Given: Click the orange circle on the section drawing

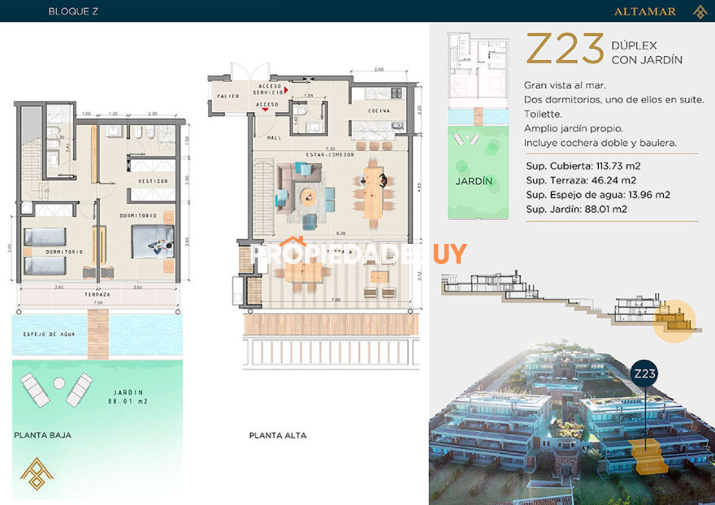Looking at the screenshot, I should pyautogui.click(x=674, y=321).
